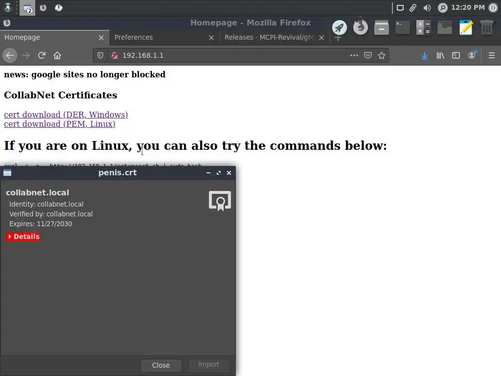This screenshot has height=376, width=501.
Task: Click the 'CollabNet Certificates' heading
Action: [x=60, y=95]
